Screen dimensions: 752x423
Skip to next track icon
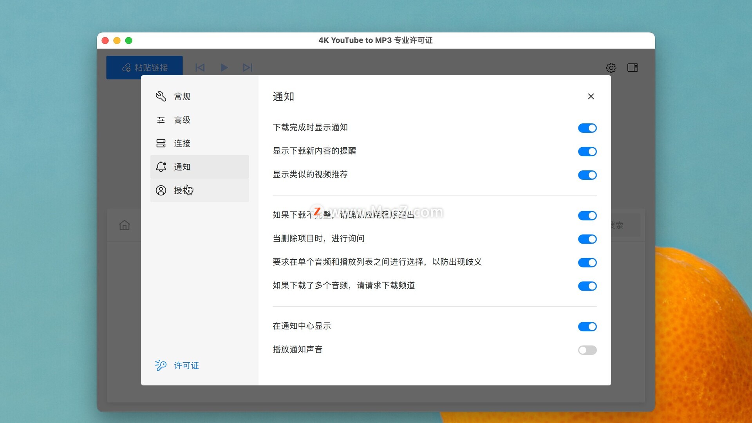pos(248,67)
